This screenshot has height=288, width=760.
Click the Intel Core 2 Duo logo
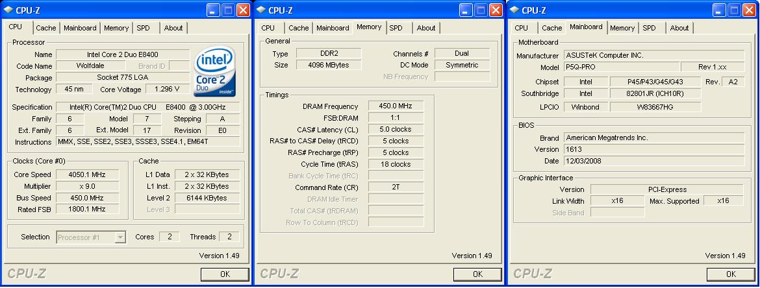click(x=215, y=71)
